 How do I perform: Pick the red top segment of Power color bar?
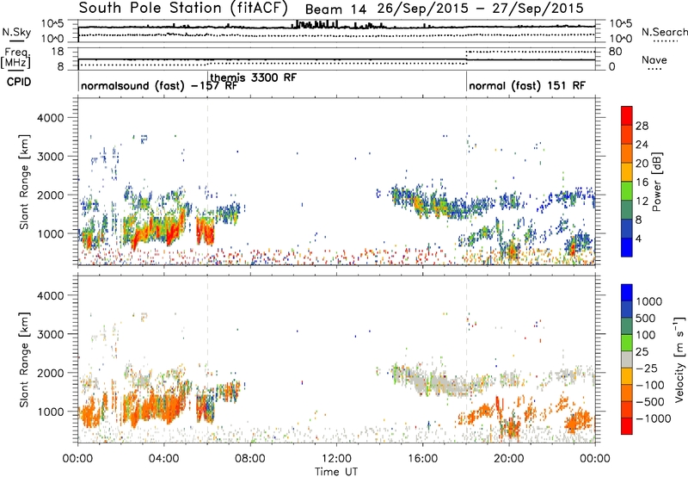point(627,115)
